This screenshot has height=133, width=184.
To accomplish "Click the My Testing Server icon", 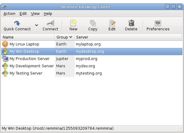I will point(5,73).
